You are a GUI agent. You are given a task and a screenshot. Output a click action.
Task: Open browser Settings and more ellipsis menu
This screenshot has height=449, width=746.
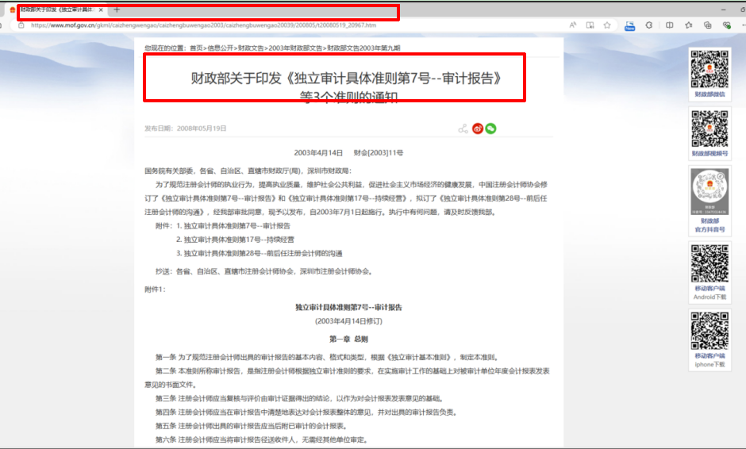[x=742, y=25]
